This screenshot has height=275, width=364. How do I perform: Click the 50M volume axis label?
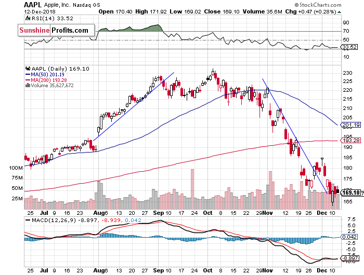17,188
